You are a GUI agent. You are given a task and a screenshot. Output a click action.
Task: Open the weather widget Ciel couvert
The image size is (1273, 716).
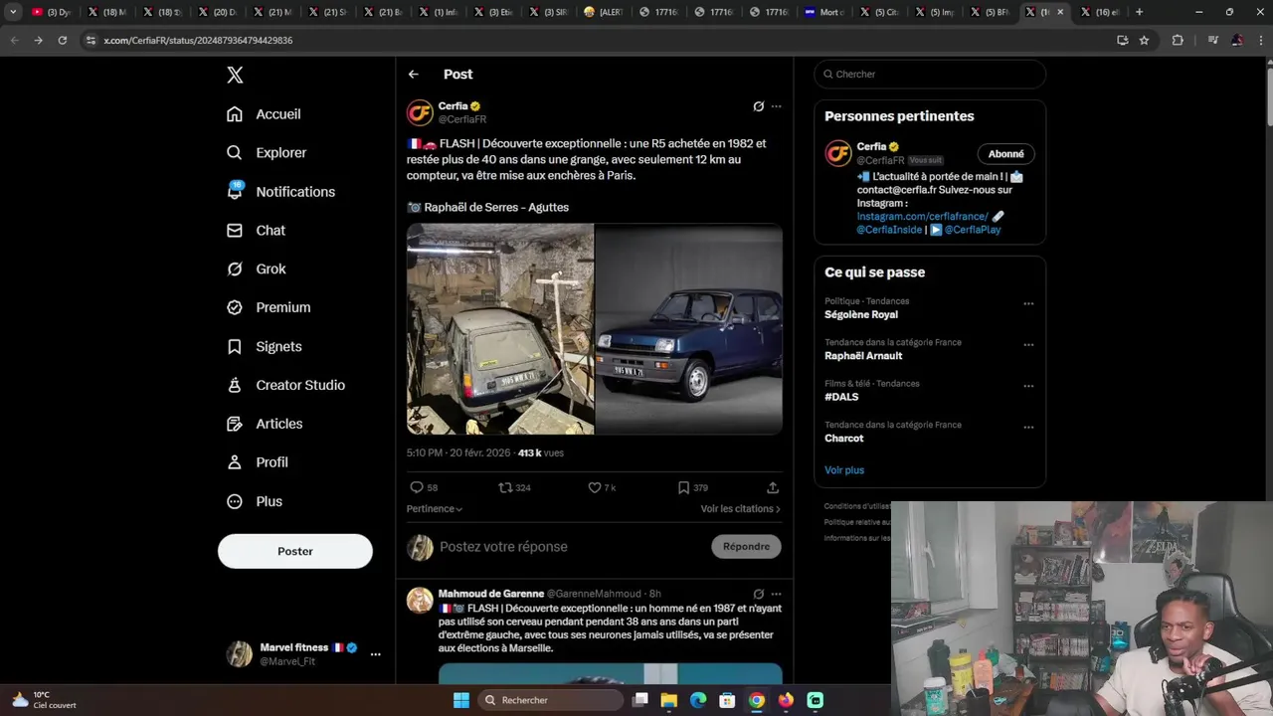pos(45,700)
